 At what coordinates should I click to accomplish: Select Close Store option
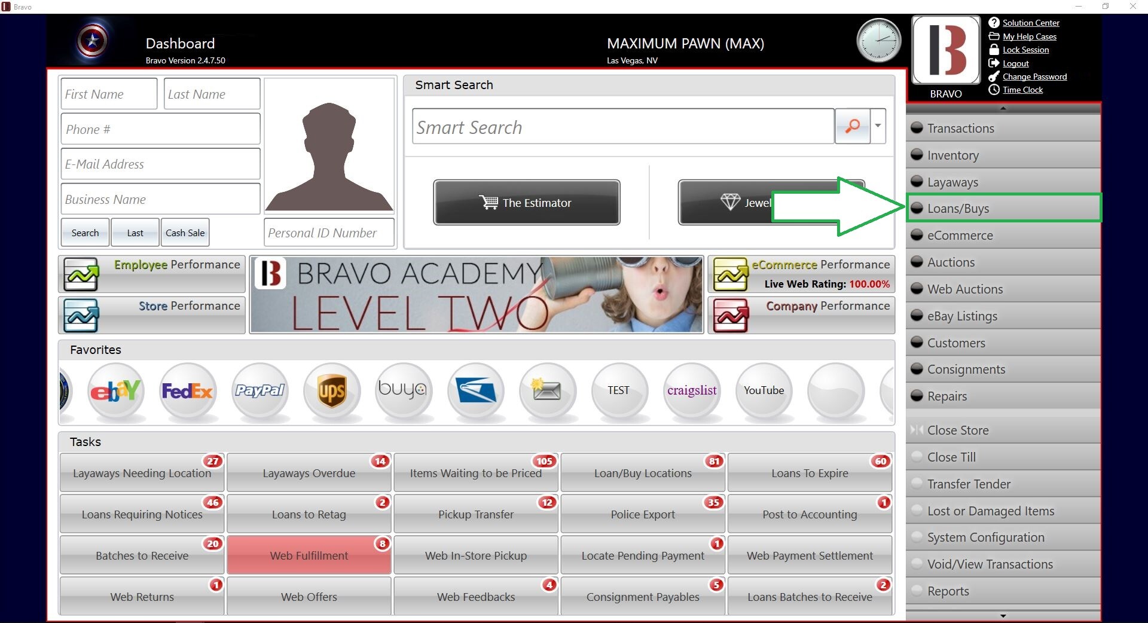coord(1003,430)
